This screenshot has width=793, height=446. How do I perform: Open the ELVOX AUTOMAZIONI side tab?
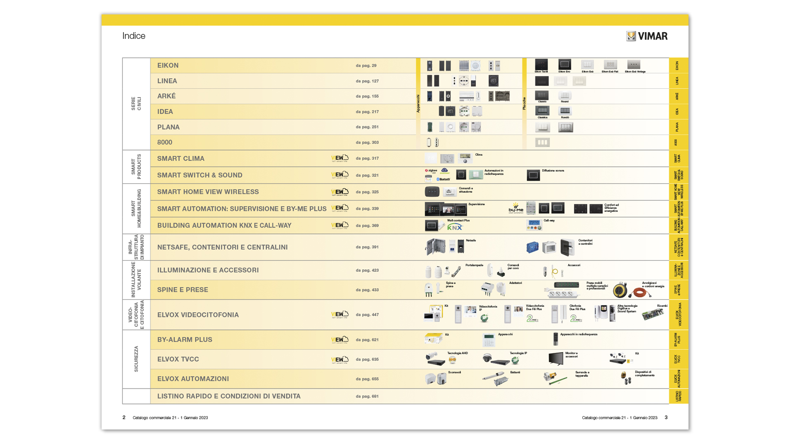679,379
